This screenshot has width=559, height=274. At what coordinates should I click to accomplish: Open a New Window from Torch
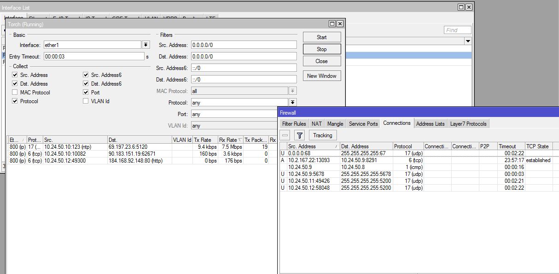(322, 76)
